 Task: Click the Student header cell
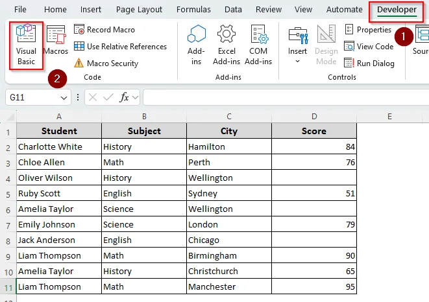(x=59, y=131)
